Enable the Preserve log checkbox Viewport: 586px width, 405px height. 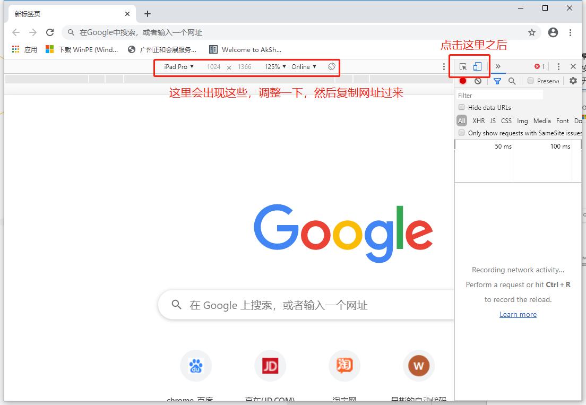[531, 81]
